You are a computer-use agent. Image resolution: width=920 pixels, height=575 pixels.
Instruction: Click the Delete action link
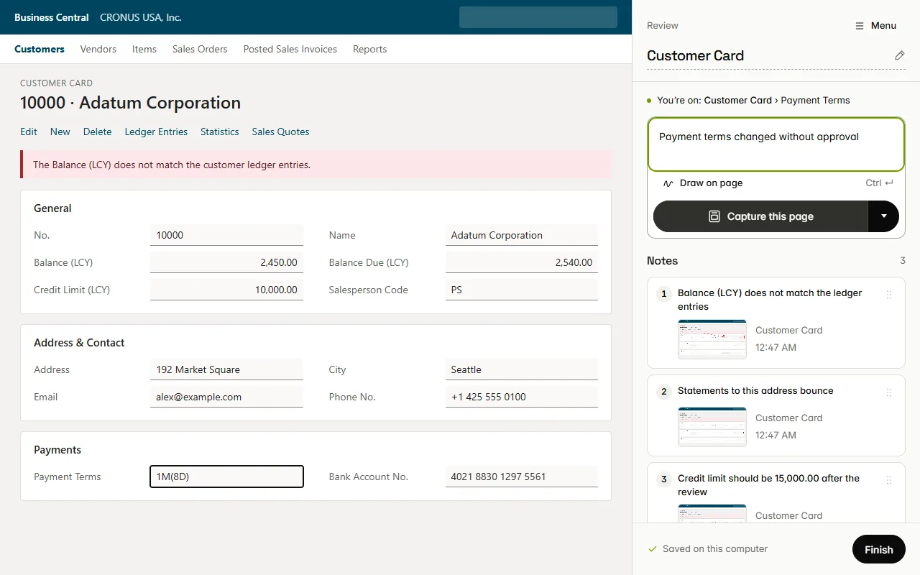click(98, 132)
